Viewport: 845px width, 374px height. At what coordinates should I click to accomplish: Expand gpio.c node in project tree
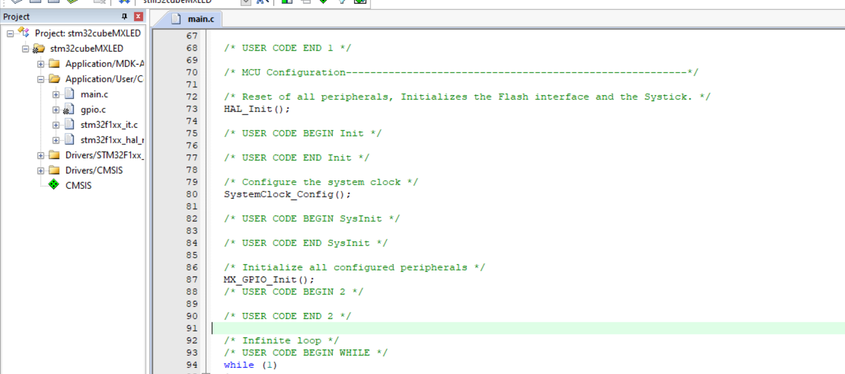coord(56,110)
